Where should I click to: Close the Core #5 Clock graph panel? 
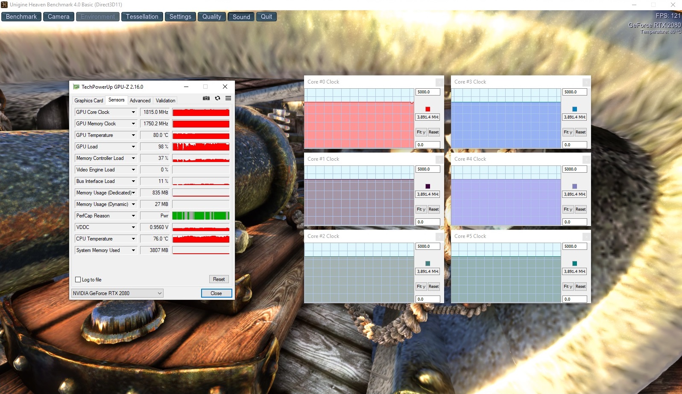[x=586, y=237]
